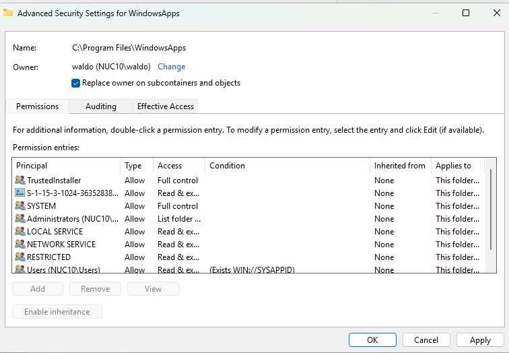
Task: Confirm with the OK button
Action: click(372, 340)
